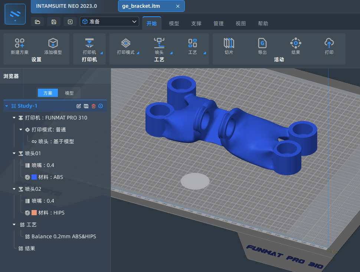Screen dimensions: 360x272
Task: Open the 切片 (slice) tool
Action: click(229, 43)
